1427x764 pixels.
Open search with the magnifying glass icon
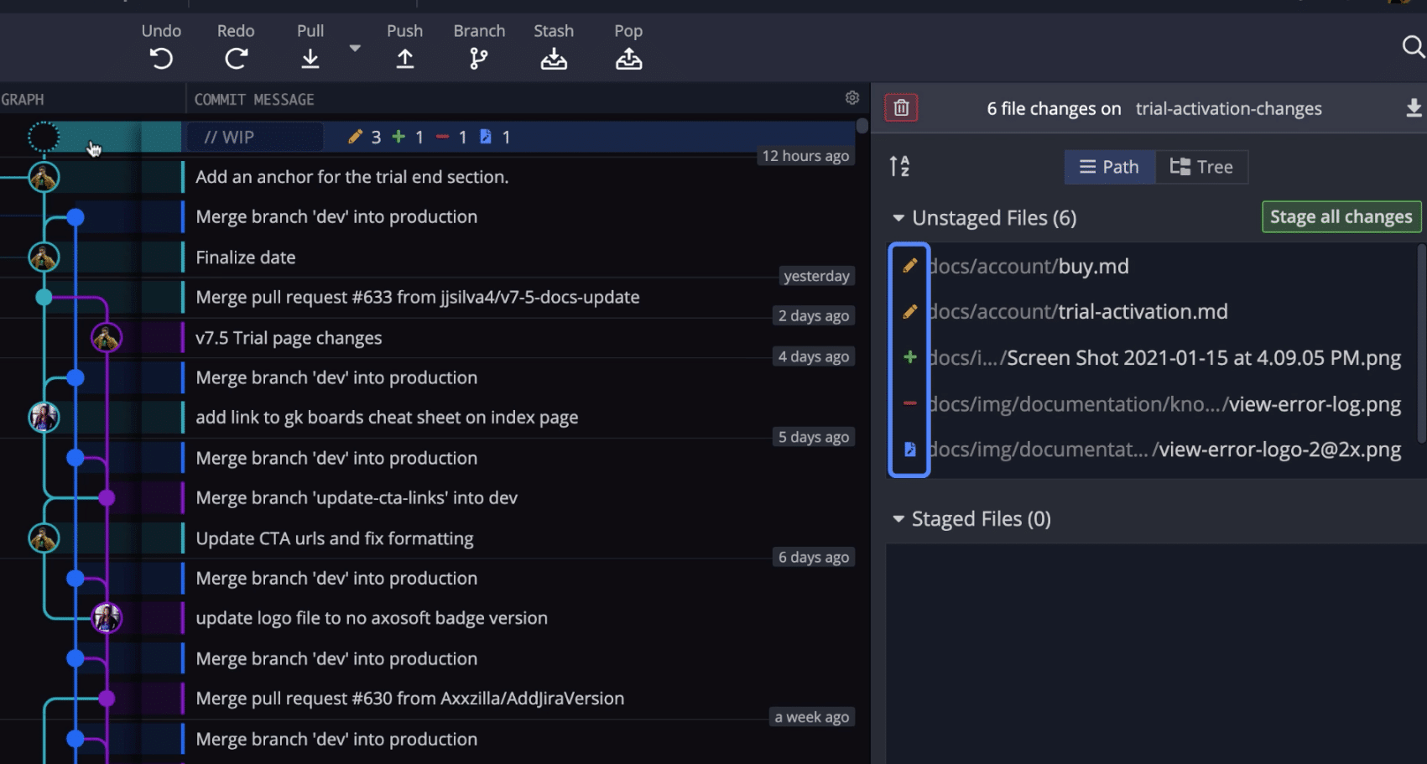point(1413,47)
